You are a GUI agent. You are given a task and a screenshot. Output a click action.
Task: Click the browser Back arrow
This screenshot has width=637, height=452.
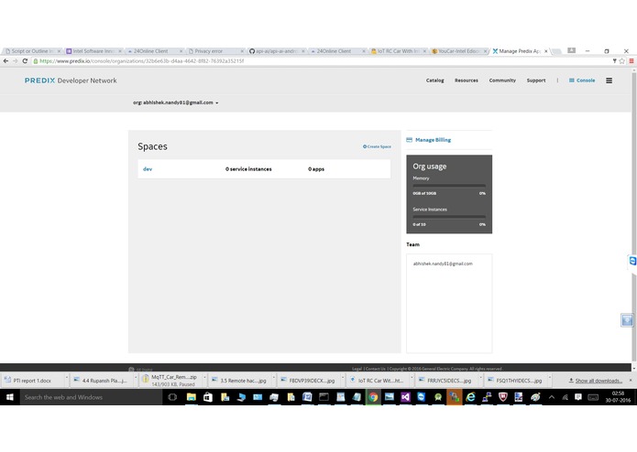click(x=5, y=60)
